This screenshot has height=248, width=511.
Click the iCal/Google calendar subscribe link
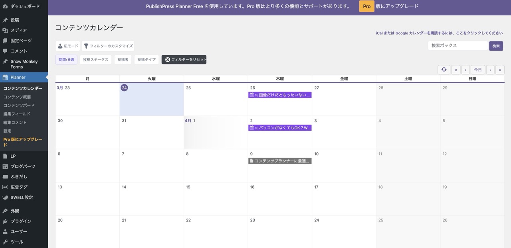(x=439, y=33)
